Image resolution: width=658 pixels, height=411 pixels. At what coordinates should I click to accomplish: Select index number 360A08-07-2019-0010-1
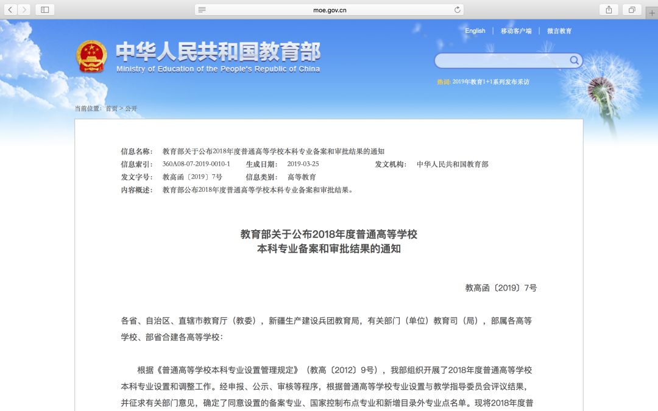point(196,164)
